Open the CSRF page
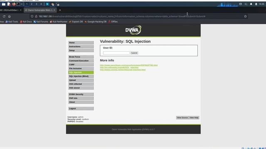266x149 pixels. pyautogui.click(x=81, y=65)
